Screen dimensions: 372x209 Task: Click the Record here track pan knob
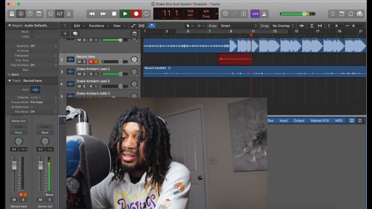tap(134, 59)
